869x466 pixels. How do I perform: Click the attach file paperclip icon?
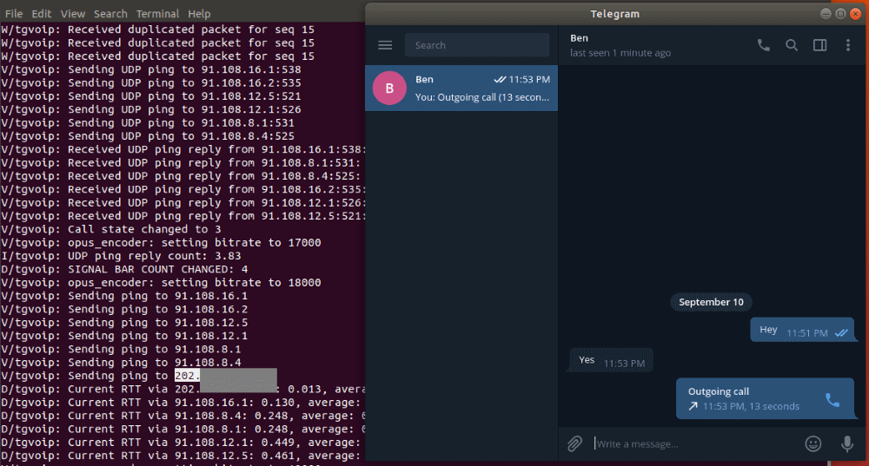[574, 443]
